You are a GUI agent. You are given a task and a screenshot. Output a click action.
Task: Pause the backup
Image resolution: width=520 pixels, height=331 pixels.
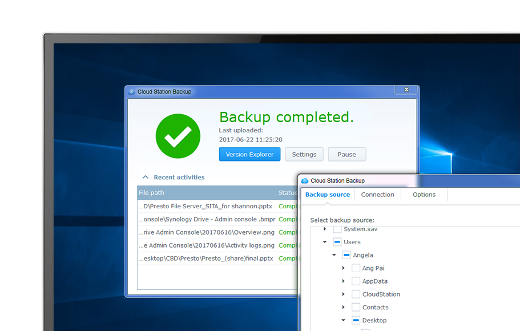coord(347,154)
